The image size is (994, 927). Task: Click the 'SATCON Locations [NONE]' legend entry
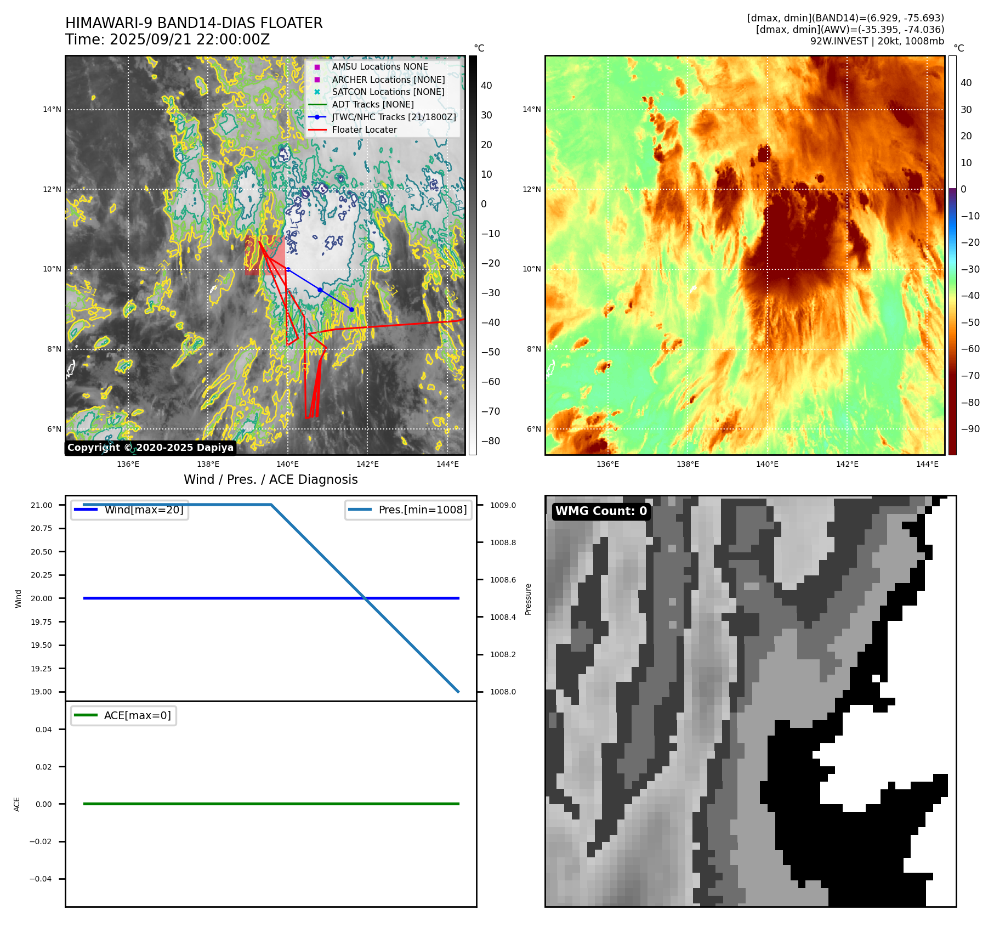[x=388, y=92]
